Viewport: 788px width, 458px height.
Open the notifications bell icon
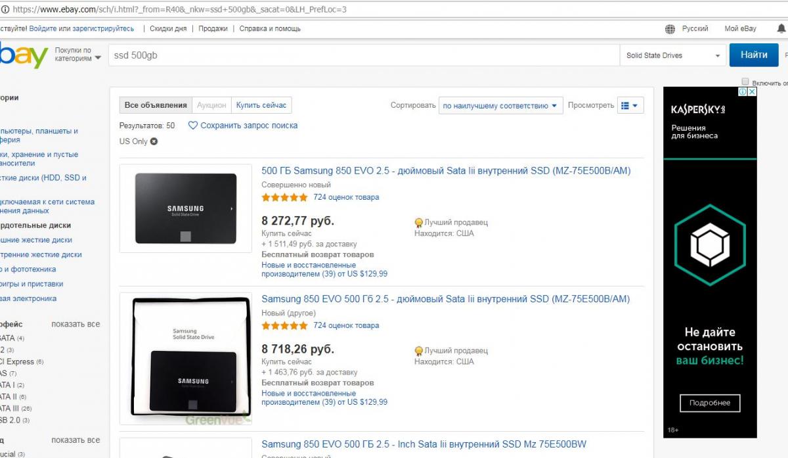pos(781,29)
